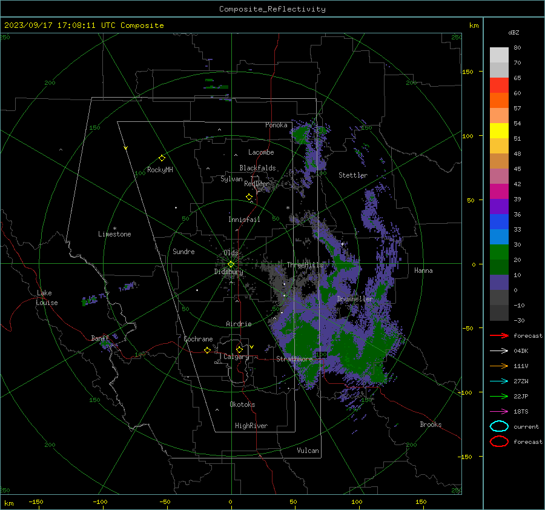Click the yellow diamond marker near RockyMH
This screenshot has width=545, height=510.
click(x=162, y=158)
